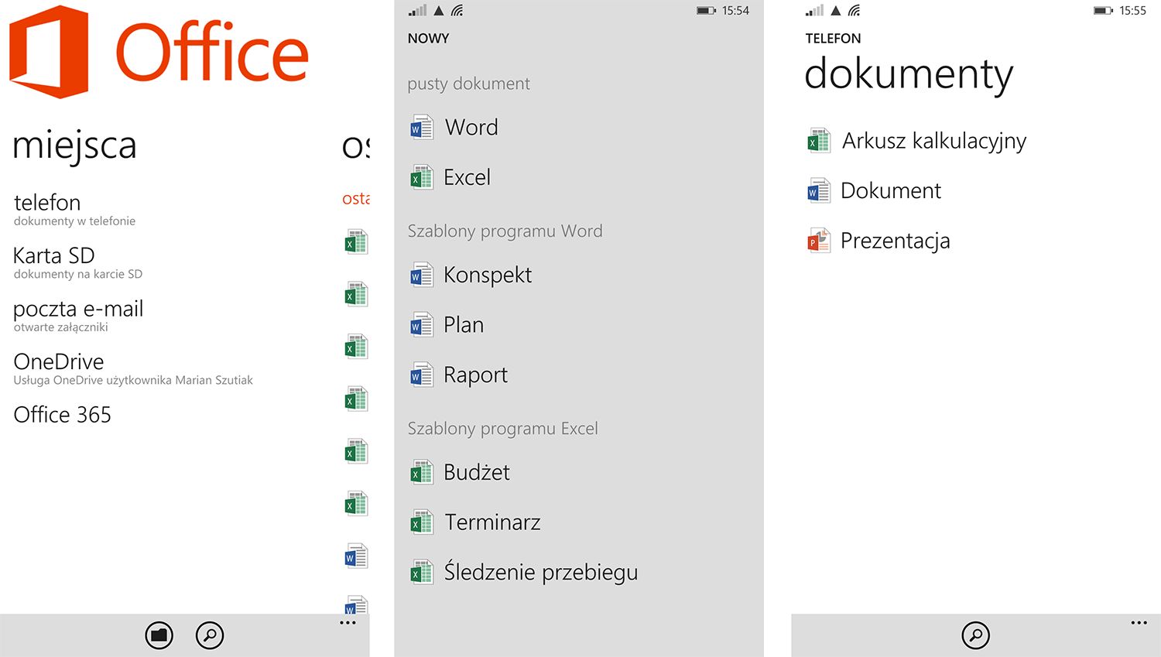Click the Word icon beside Raport
This screenshot has width=1161, height=657.
(422, 375)
